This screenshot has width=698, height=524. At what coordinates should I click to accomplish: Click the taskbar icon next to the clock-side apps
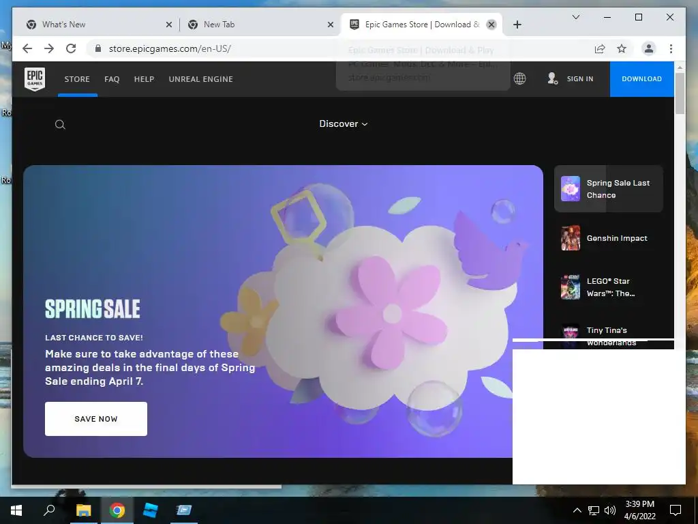(x=184, y=510)
